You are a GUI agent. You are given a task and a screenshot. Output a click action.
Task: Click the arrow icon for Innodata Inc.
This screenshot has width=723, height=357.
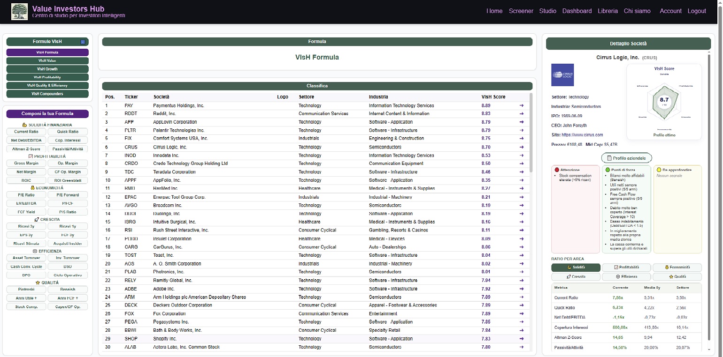[x=522, y=156]
